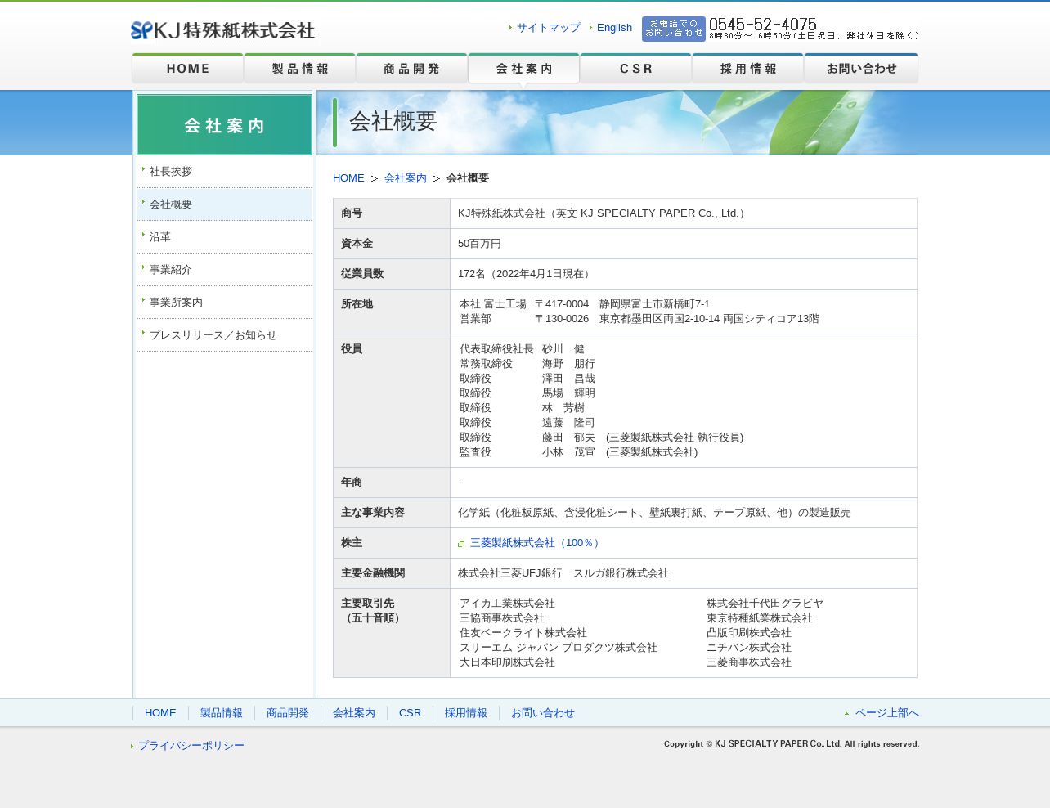
Task: Click 製品情報 in the footer navigation
Action: click(x=222, y=713)
